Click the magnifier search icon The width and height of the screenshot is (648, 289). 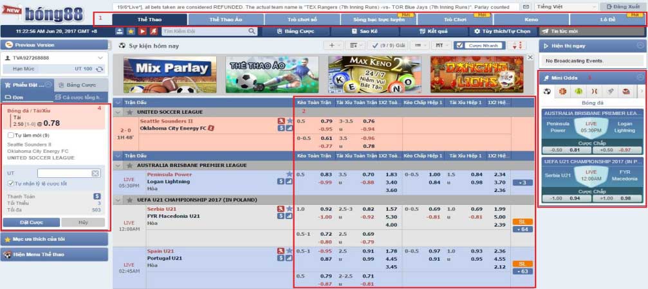pyautogui.click(x=252, y=31)
